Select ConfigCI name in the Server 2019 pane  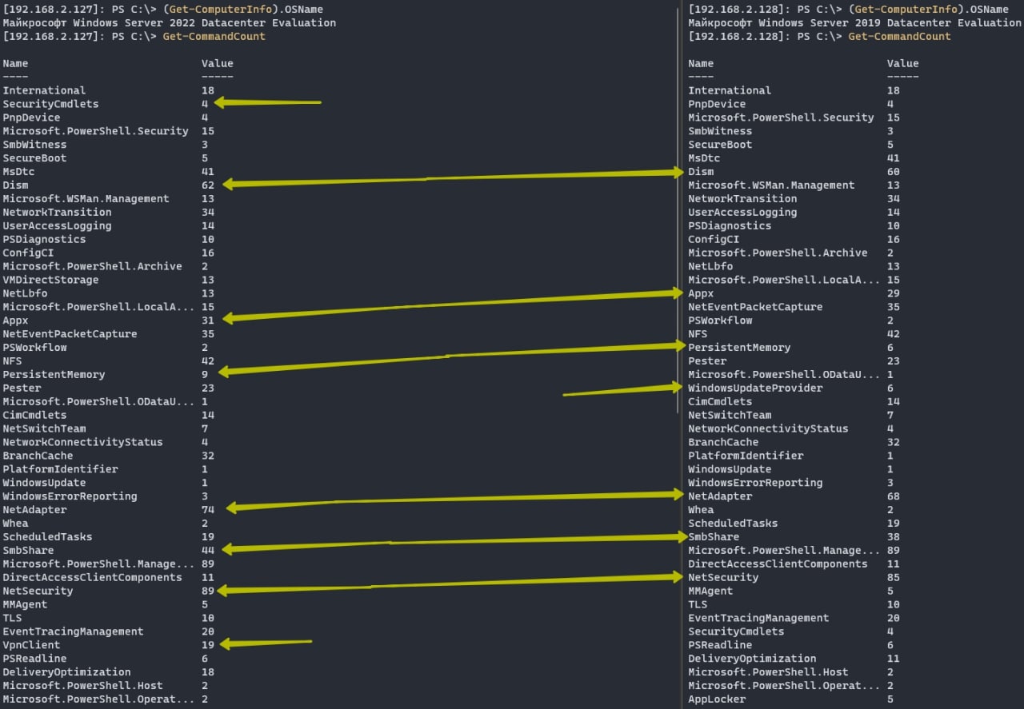[x=714, y=240]
